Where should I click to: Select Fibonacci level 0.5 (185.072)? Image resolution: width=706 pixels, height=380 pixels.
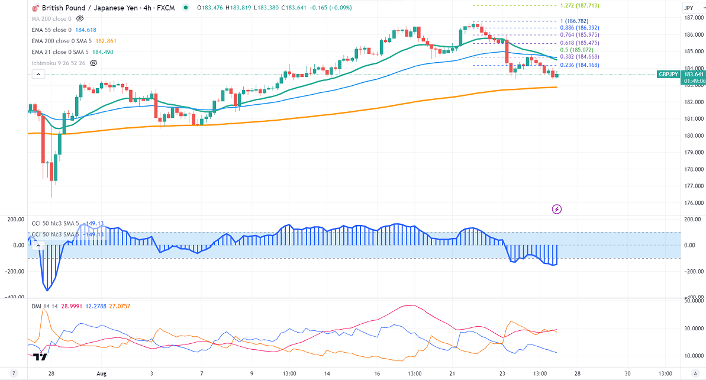(577, 50)
